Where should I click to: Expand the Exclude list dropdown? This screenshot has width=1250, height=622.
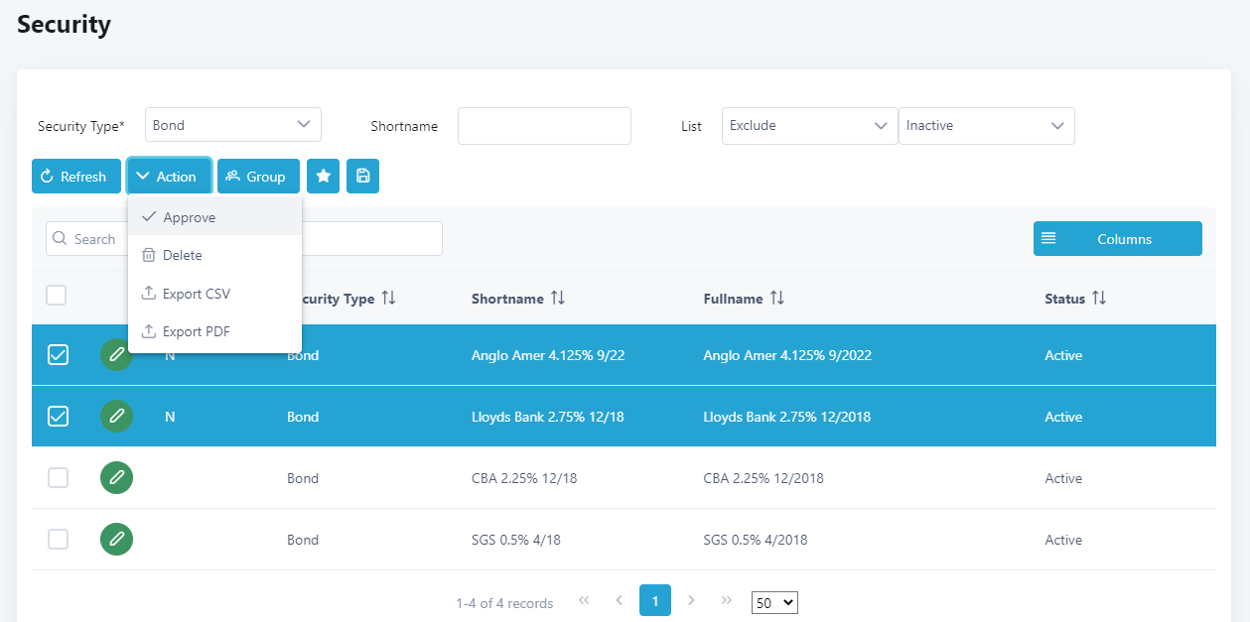pos(808,126)
